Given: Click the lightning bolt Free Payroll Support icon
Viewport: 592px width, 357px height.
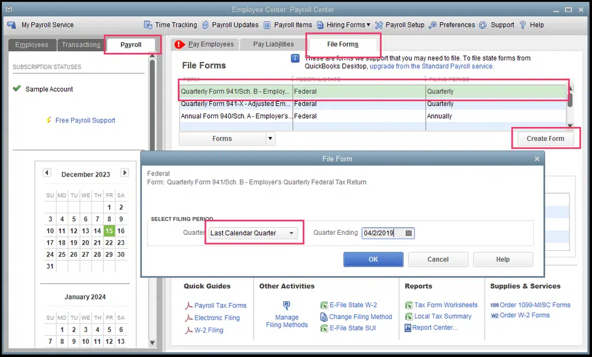Looking at the screenshot, I should coord(49,120).
